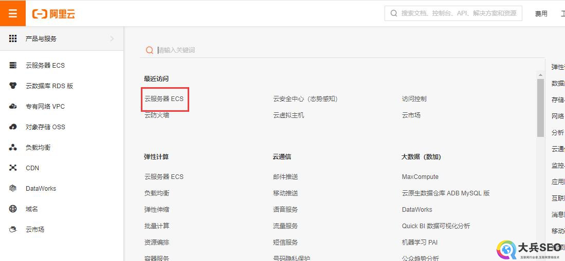Click the 云市场 sidebar icon
The width and height of the screenshot is (565, 261).
tap(13, 229)
